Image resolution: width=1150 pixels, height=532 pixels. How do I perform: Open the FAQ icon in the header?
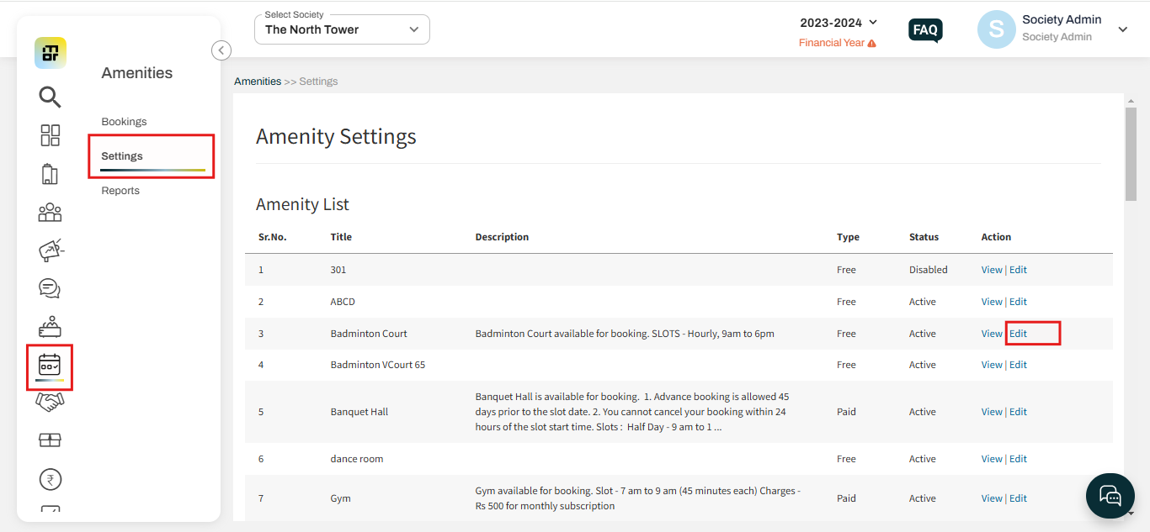tap(925, 30)
